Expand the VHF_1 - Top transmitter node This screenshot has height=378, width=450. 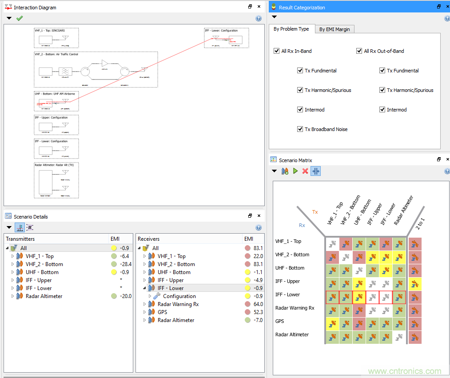[12, 256]
